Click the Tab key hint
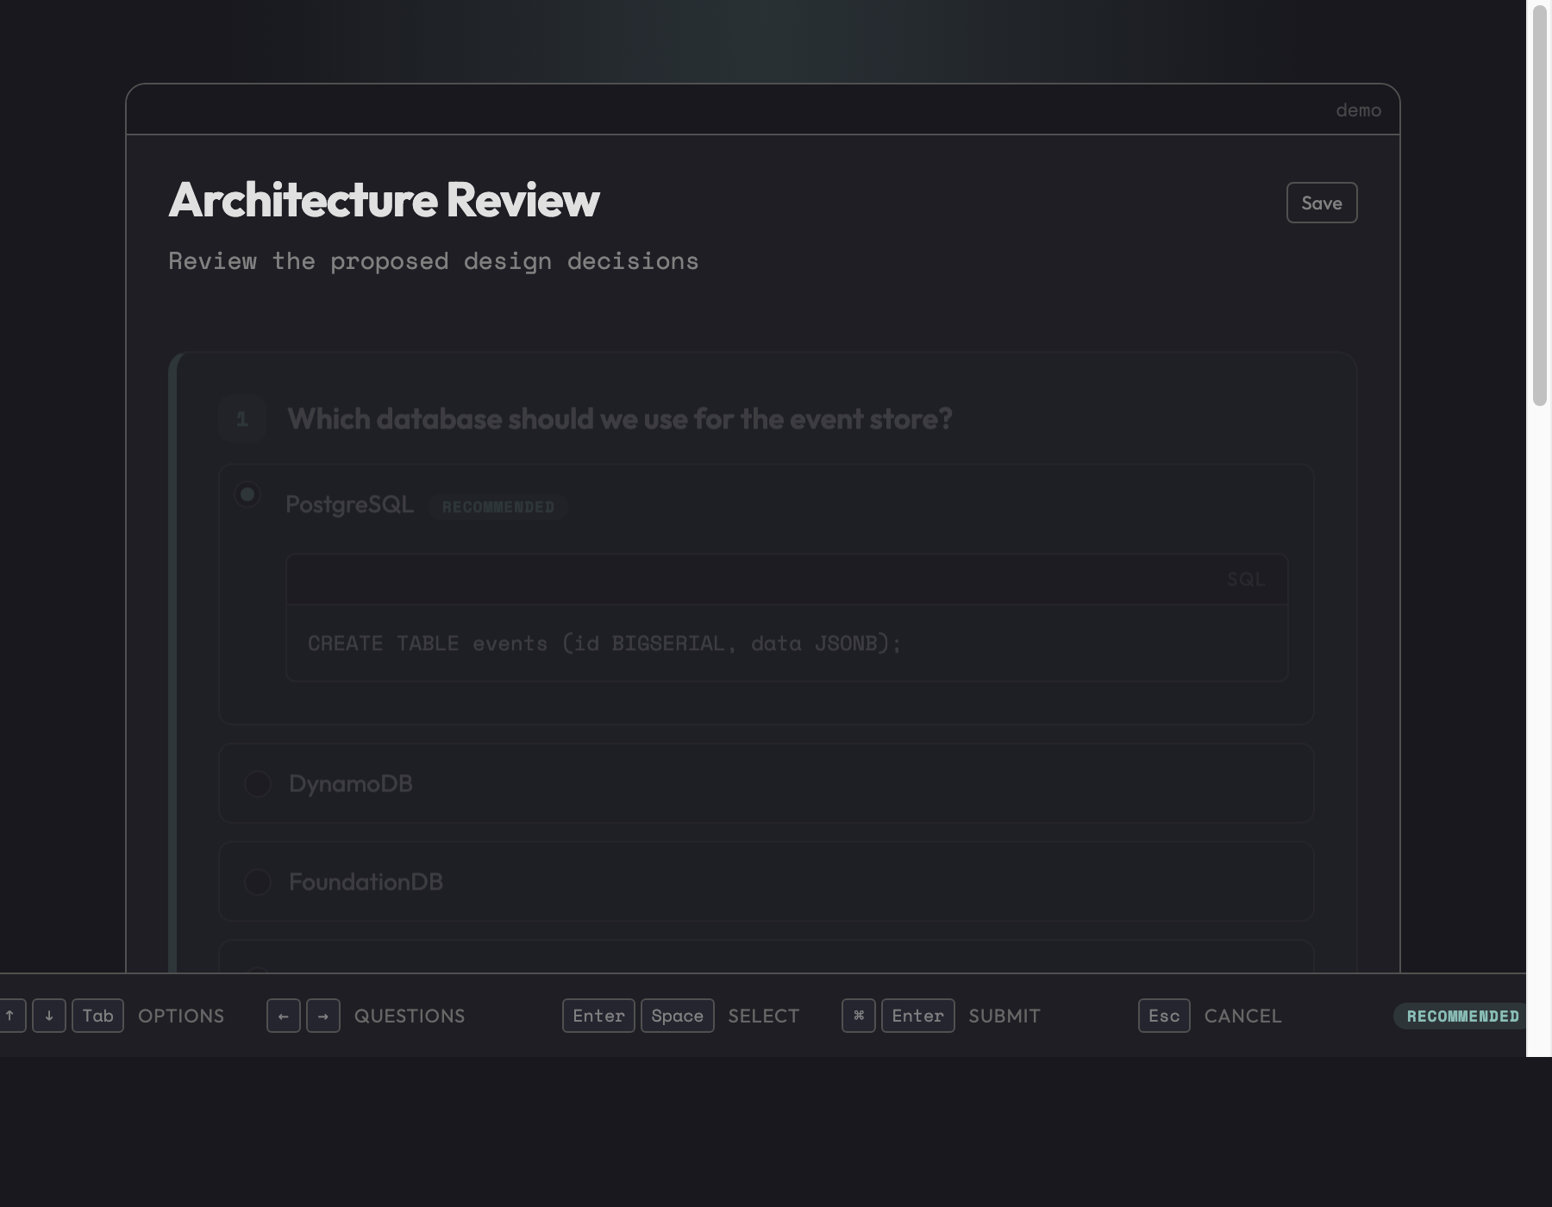 point(97,1016)
